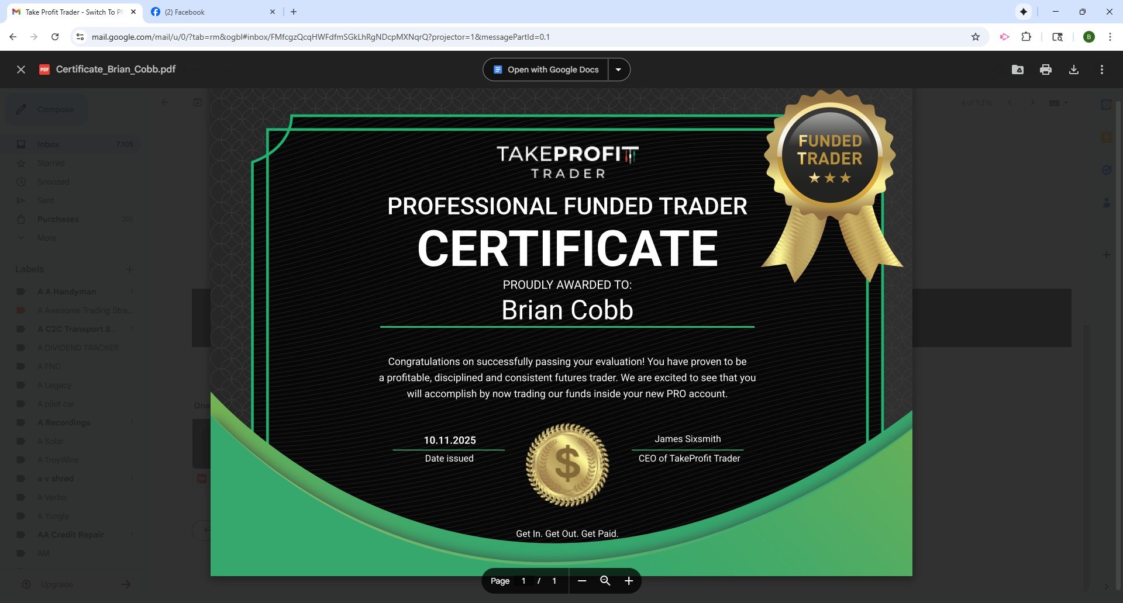This screenshot has height=603, width=1123.
Task: Open the Chrome extensions puzzle menu
Action: pos(1026,37)
